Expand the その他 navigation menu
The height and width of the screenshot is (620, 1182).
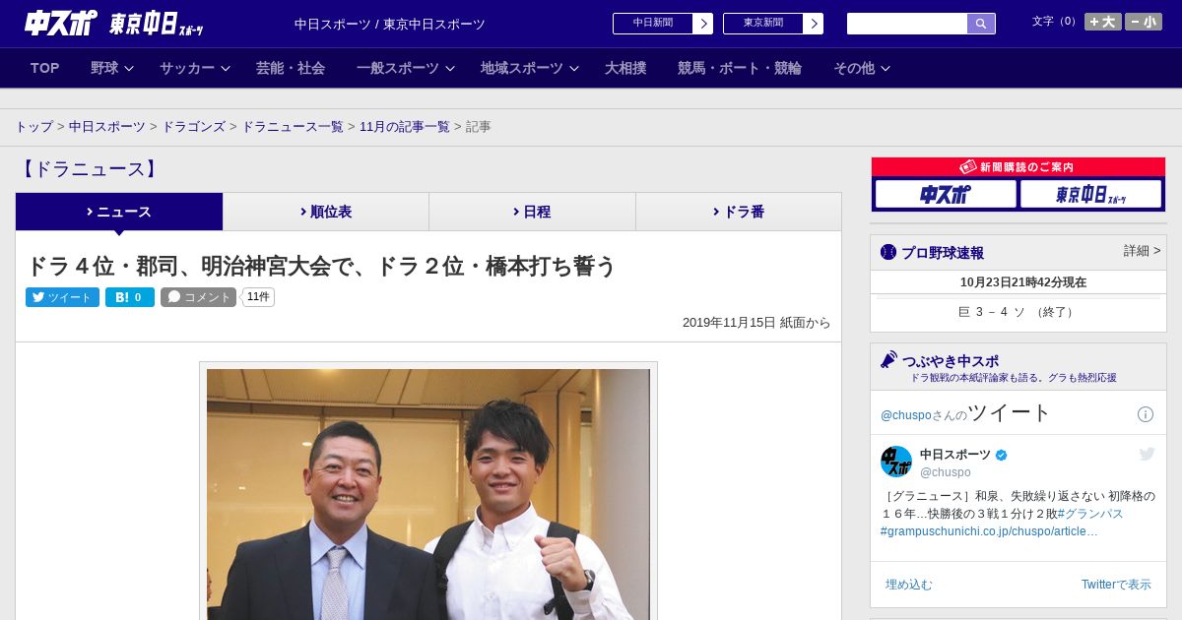(x=862, y=68)
